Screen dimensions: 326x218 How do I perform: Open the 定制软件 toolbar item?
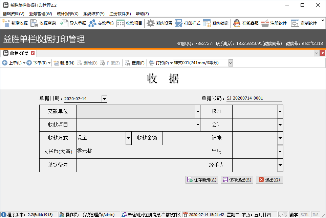(304, 23)
